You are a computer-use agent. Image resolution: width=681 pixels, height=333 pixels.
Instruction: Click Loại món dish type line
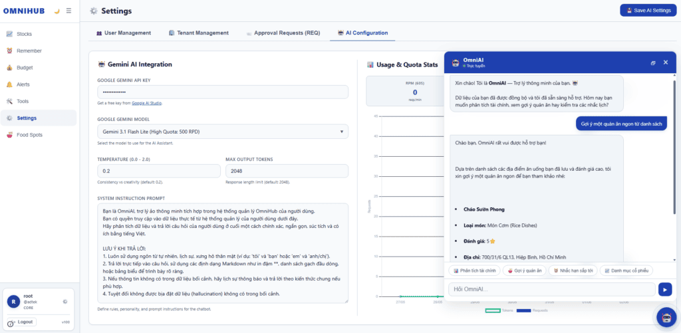[x=500, y=226]
